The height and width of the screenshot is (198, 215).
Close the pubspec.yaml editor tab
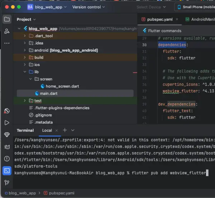[x=177, y=19]
